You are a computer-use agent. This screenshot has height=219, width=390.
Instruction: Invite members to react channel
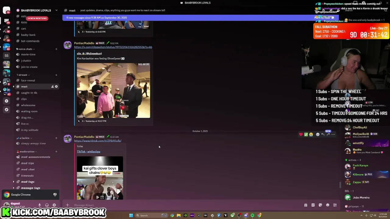pos(52,87)
